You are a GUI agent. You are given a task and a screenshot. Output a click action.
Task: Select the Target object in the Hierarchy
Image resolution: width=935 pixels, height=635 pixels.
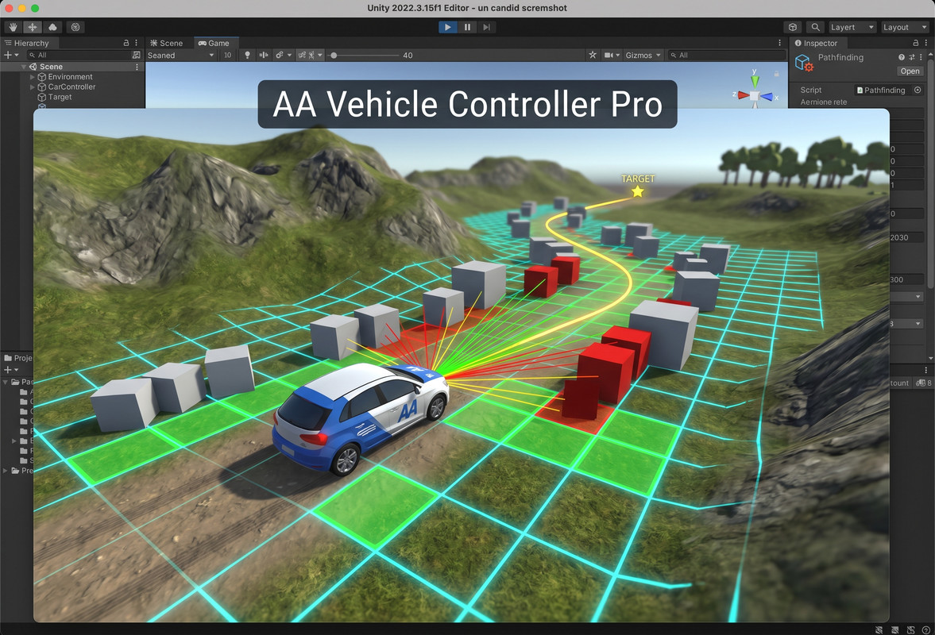pyautogui.click(x=60, y=97)
